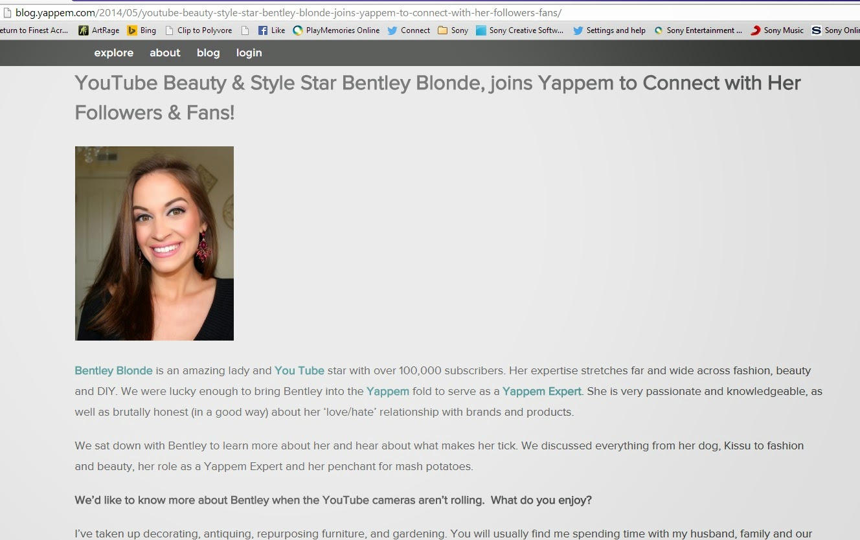Open the Bing bookmark
The height and width of the screenshot is (540, 860).
pyautogui.click(x=142, y=30)
